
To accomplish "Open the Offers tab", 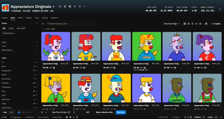I will tap(20, 18).
